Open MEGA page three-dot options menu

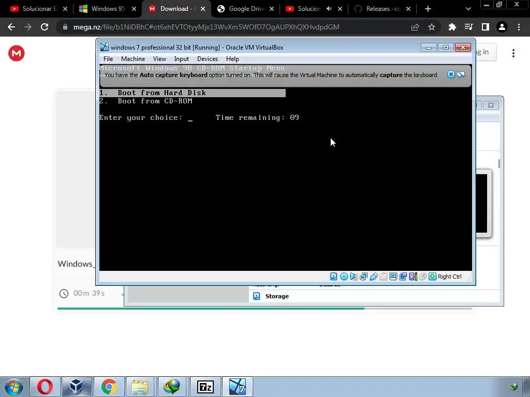point(513,53)
